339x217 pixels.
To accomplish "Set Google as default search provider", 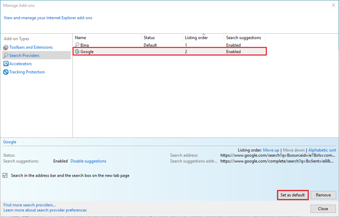I will click(292, 195).
